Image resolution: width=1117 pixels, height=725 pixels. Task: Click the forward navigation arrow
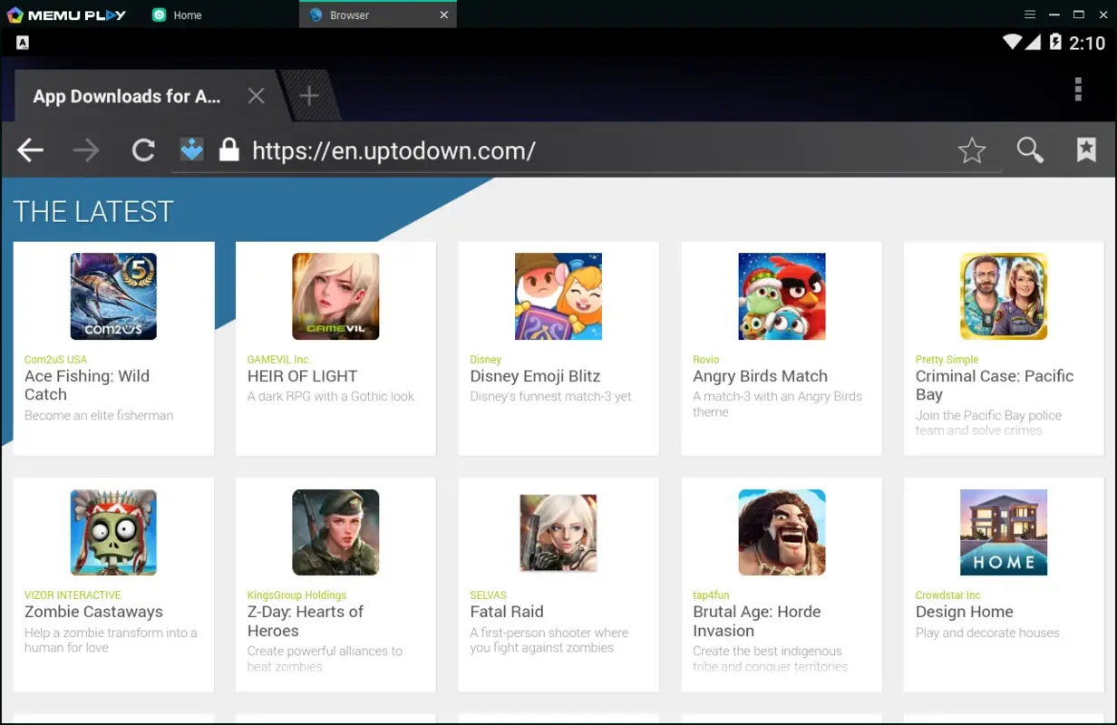point(86,150)
